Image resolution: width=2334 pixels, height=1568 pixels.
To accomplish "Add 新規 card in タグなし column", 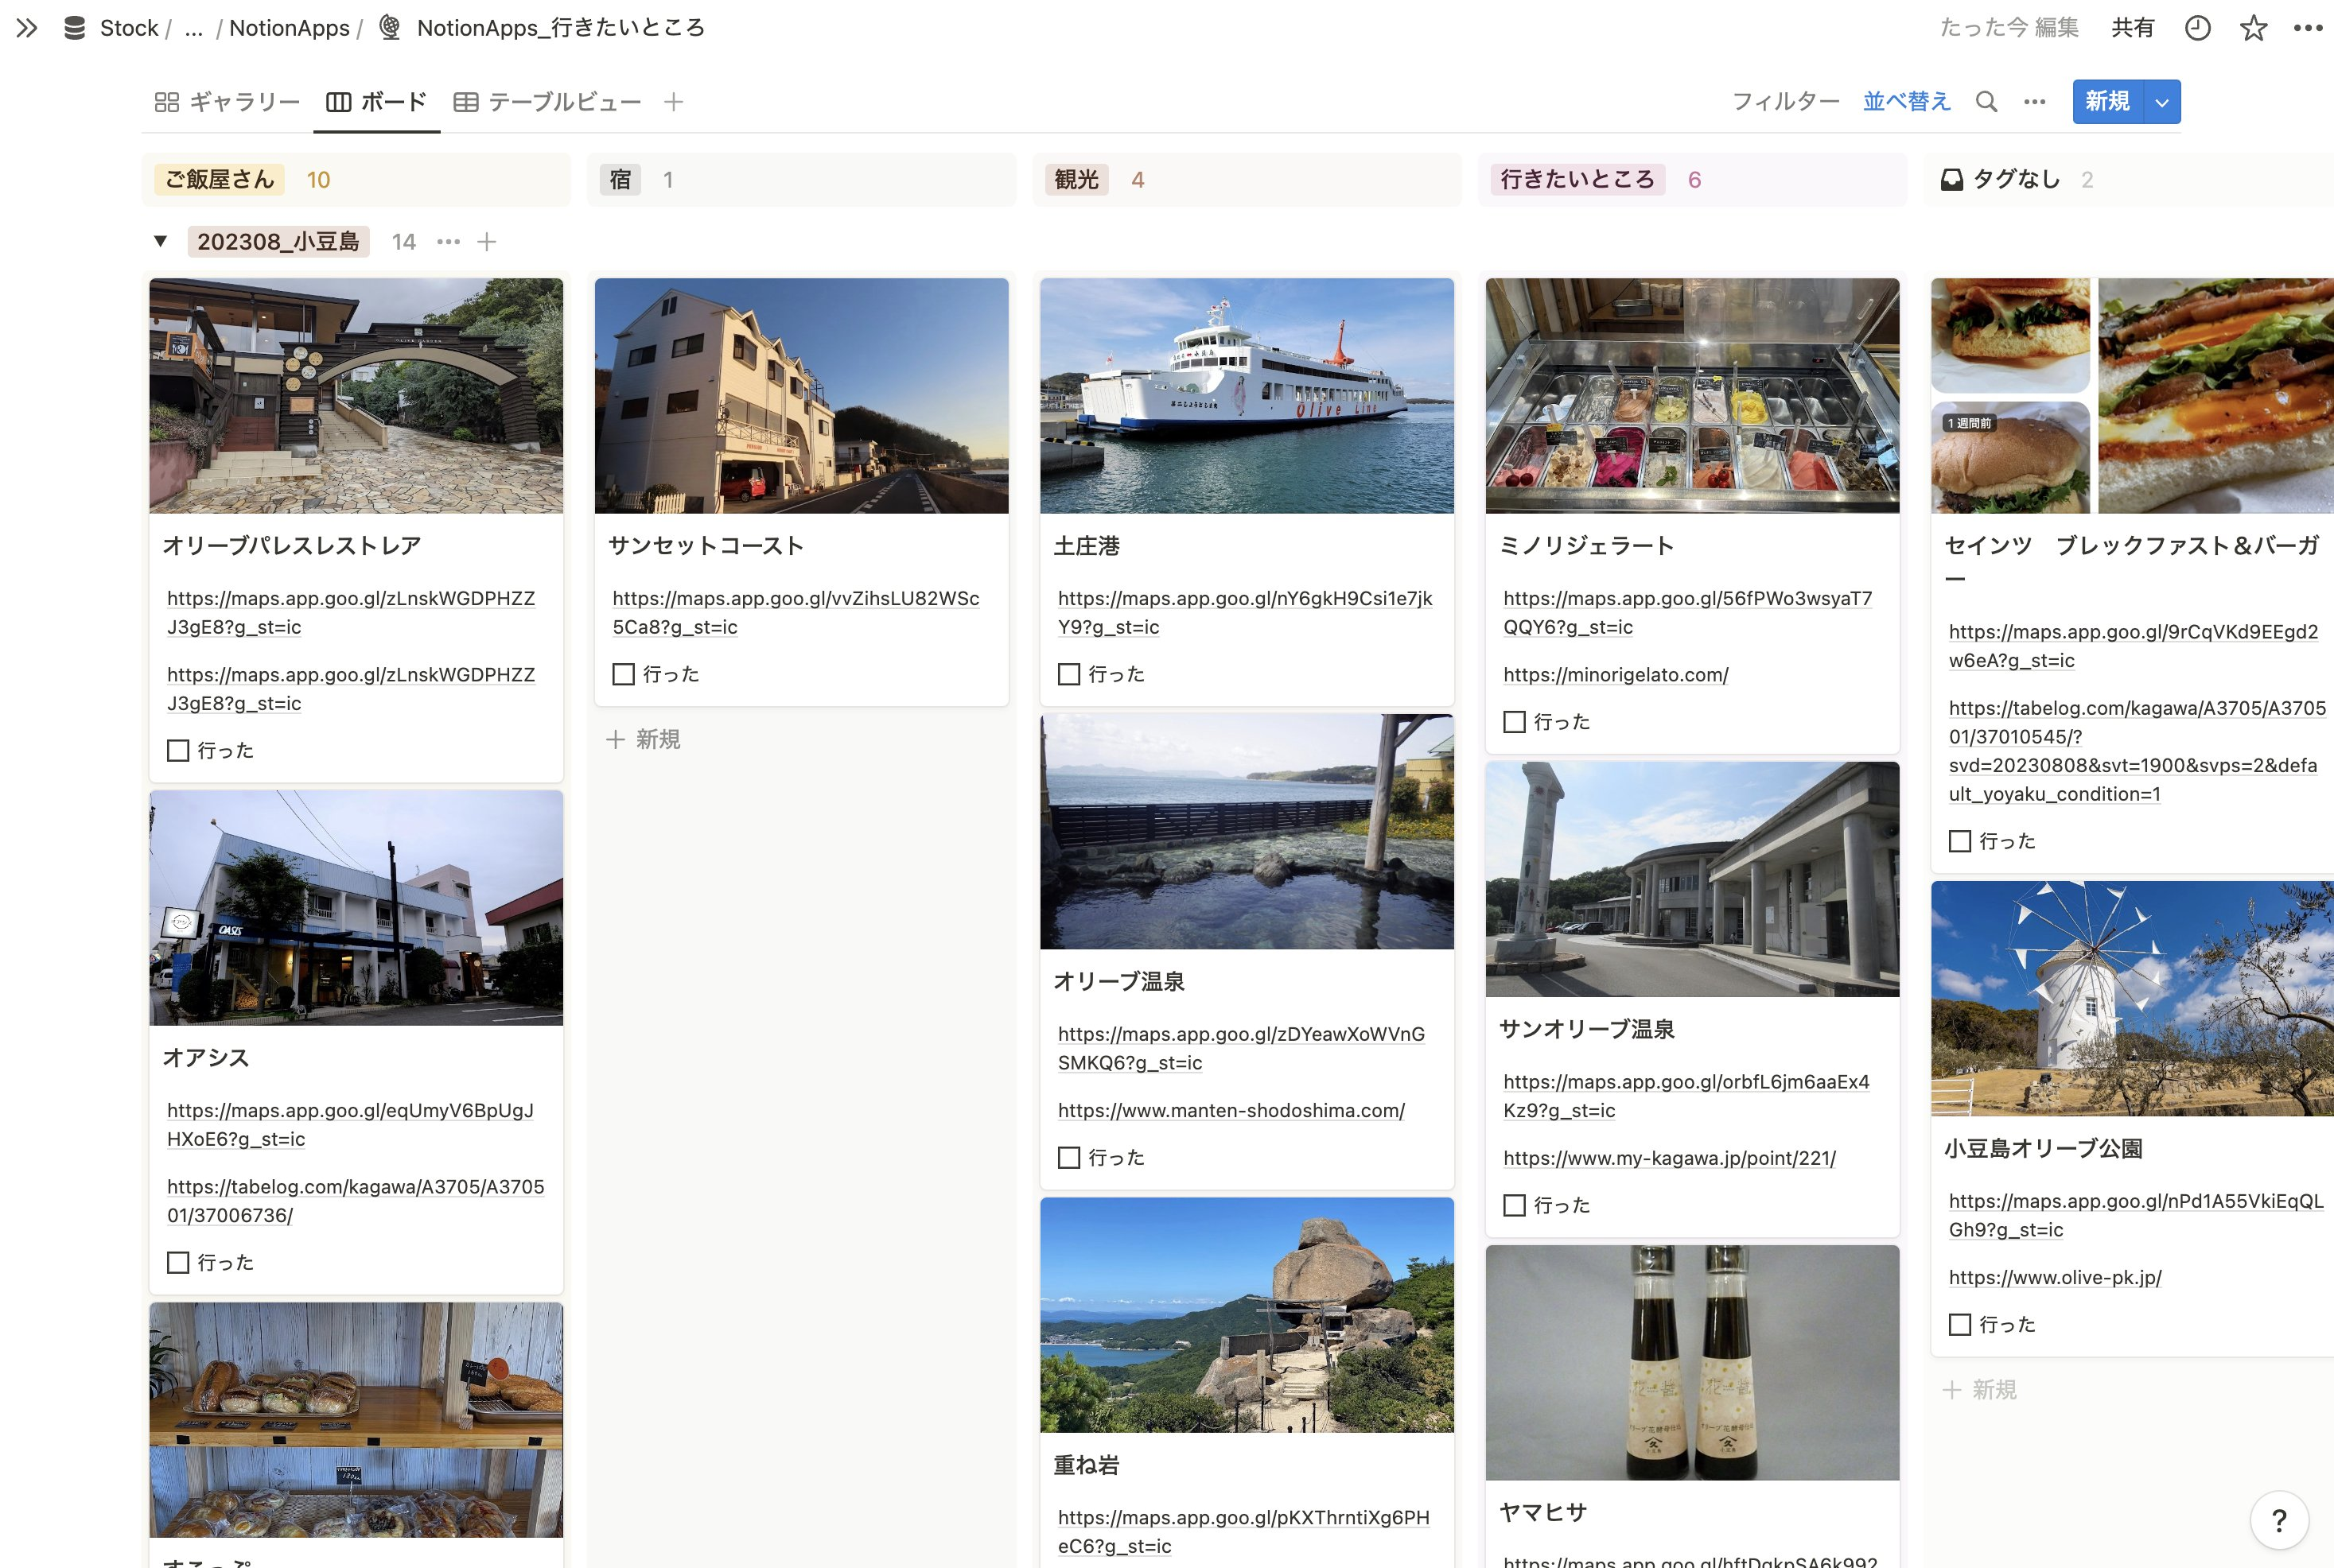I will [1980, 1390].
